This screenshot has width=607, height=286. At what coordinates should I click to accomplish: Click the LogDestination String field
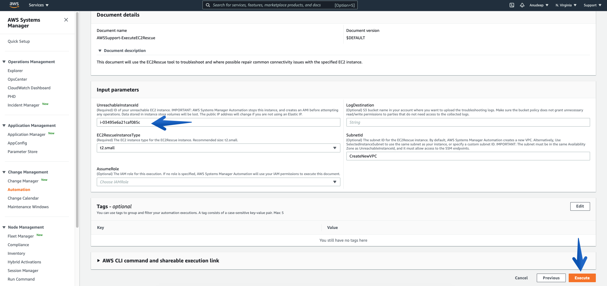tap(468, 122)
